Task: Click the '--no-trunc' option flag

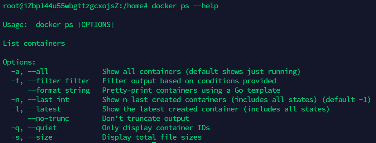Action: (49, 118)
